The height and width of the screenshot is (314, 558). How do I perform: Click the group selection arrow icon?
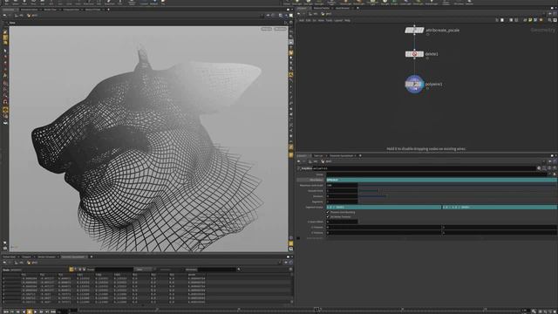pos(555,174)
